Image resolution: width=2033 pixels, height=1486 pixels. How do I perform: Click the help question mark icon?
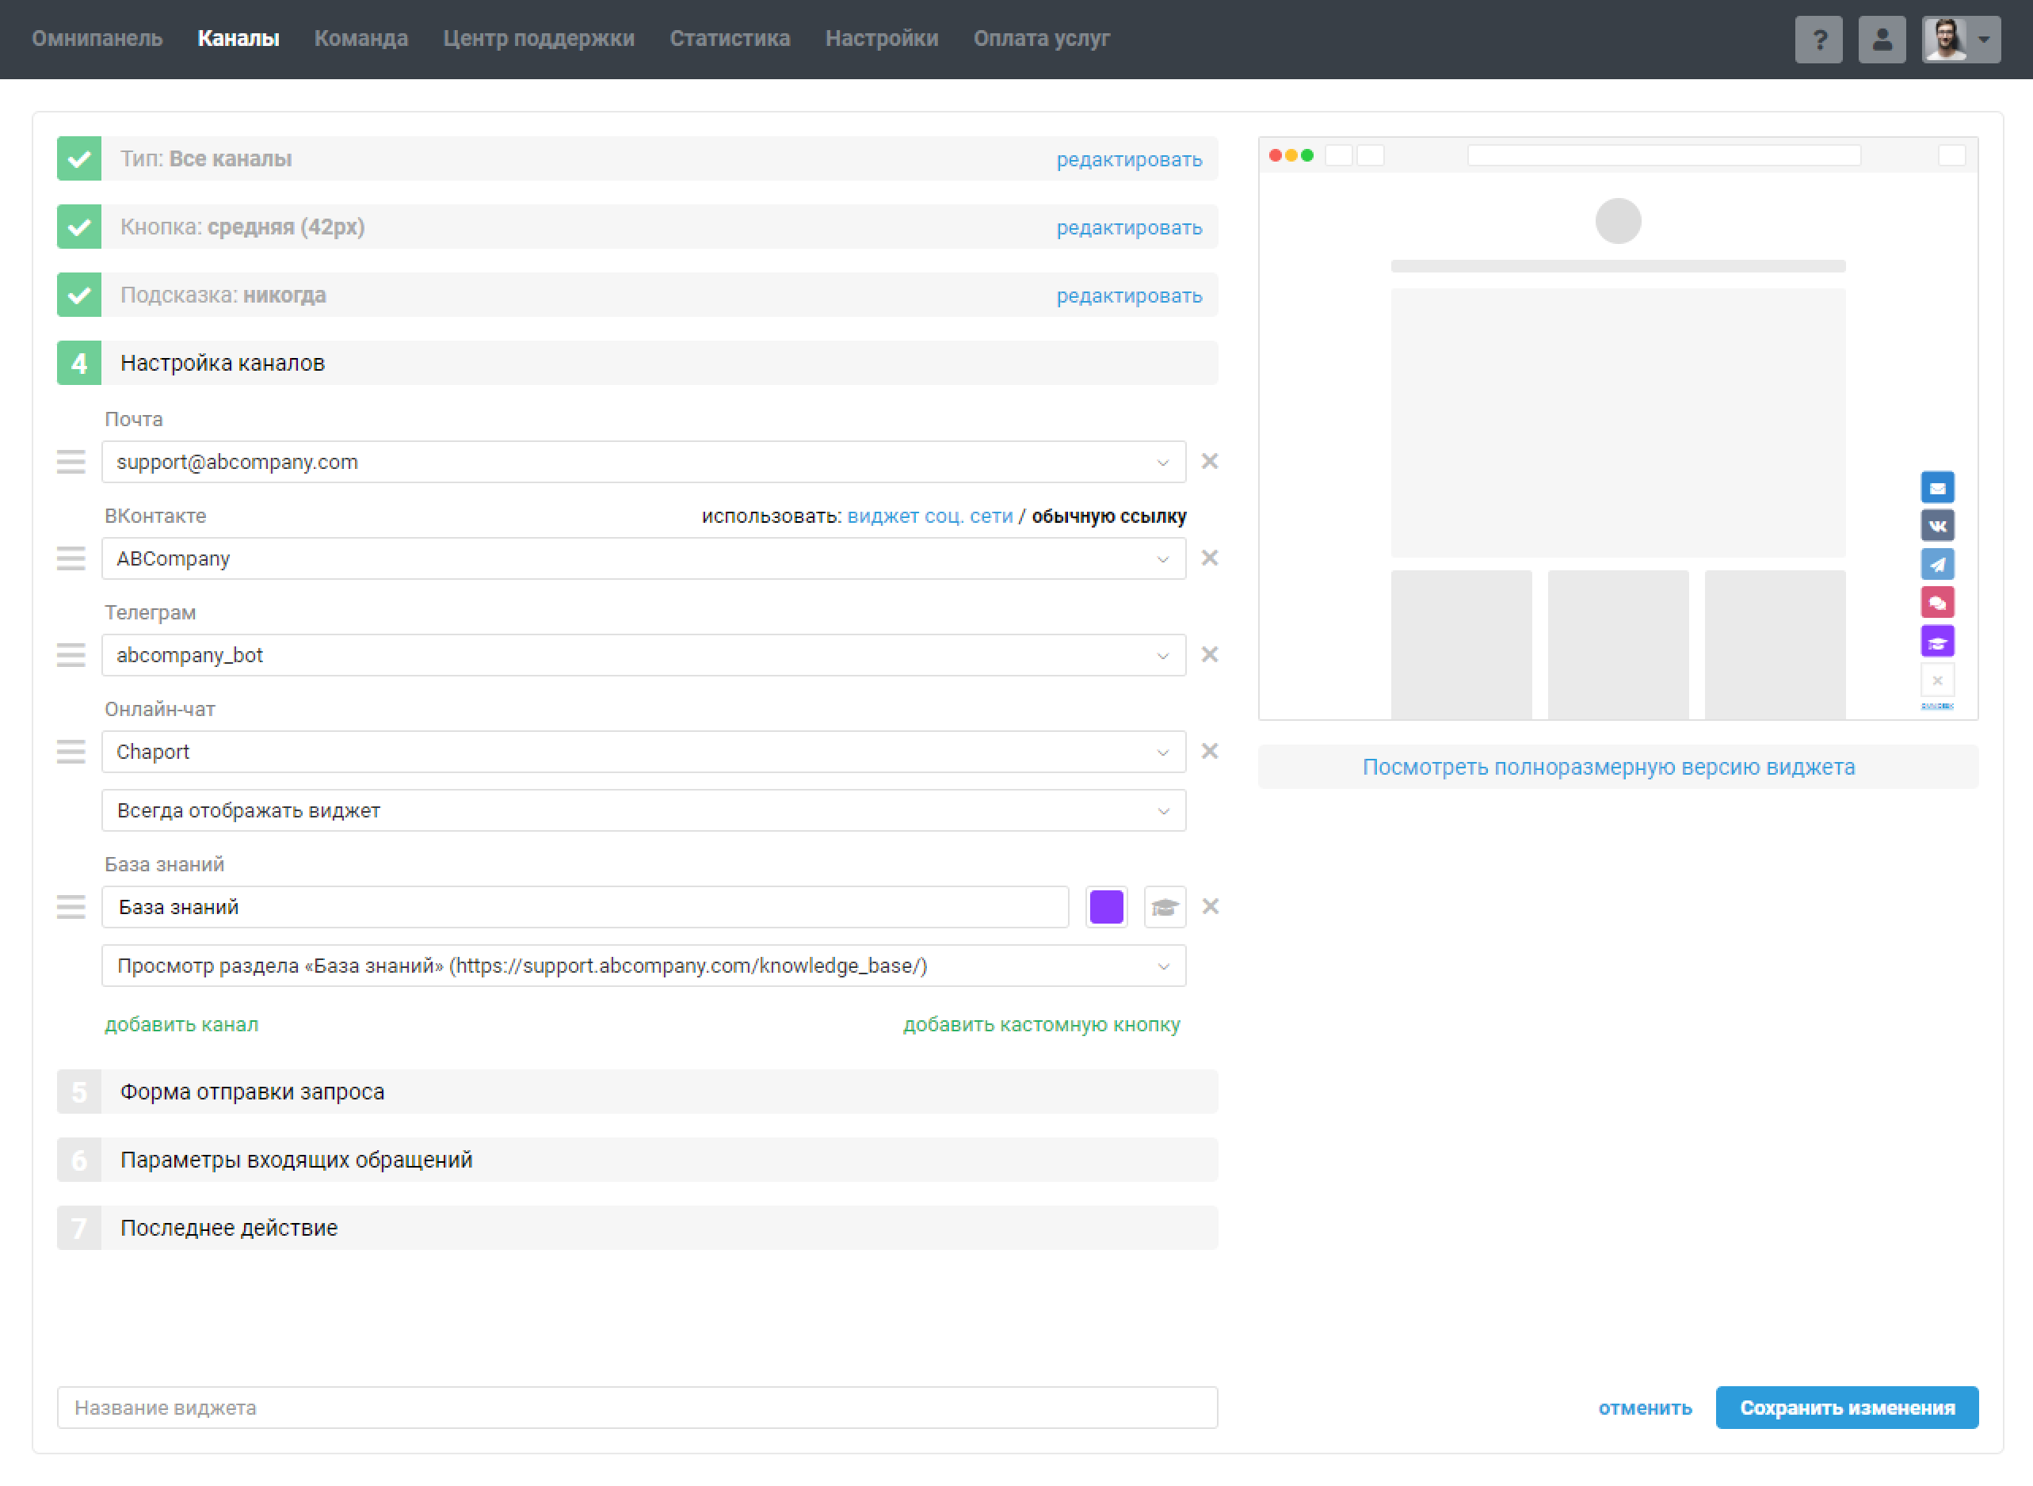click(x=1818, y=40)
